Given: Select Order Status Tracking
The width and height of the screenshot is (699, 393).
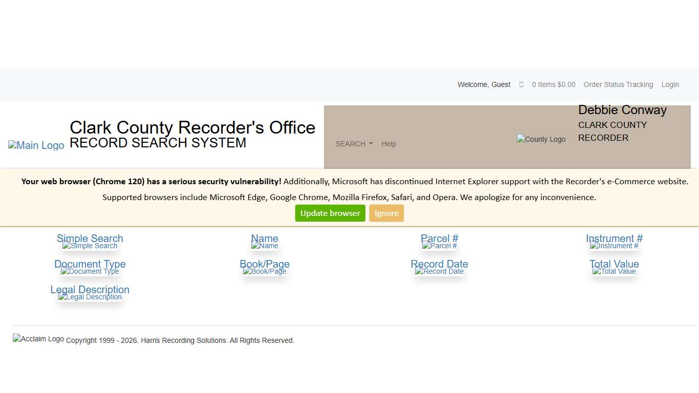Looking at the screenshot, I should click(x=618, y=84).
